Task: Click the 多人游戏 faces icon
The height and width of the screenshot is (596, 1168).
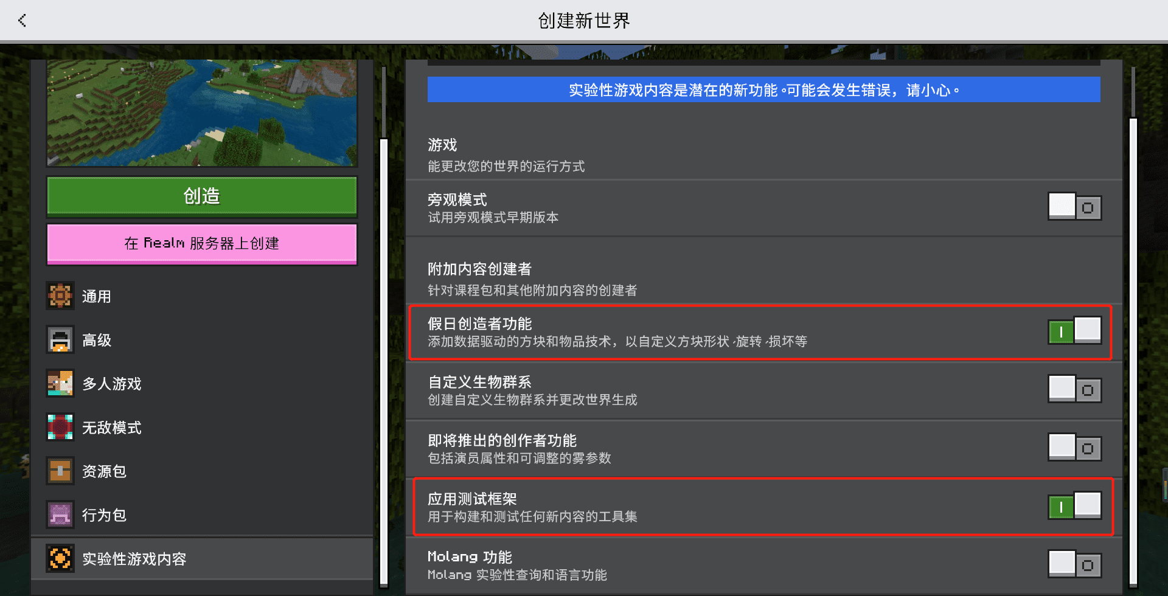Action: (60, 384)
